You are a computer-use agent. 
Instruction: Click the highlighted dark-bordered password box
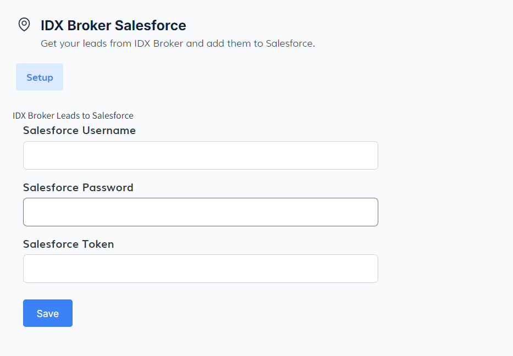(200, 212)
